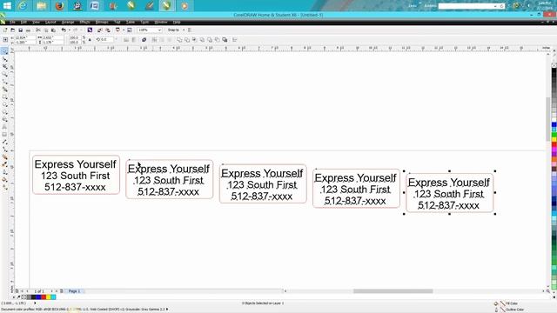
Task: Open the document palette flyout arrow
Action: 14,297
